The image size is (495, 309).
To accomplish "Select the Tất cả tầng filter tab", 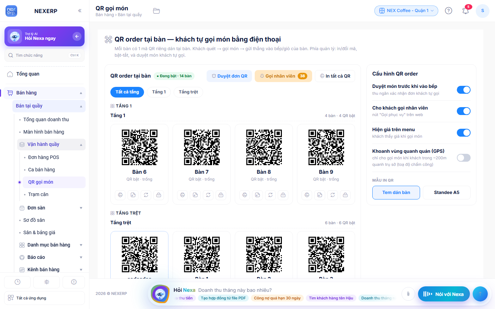I will (x=127, y=92).
